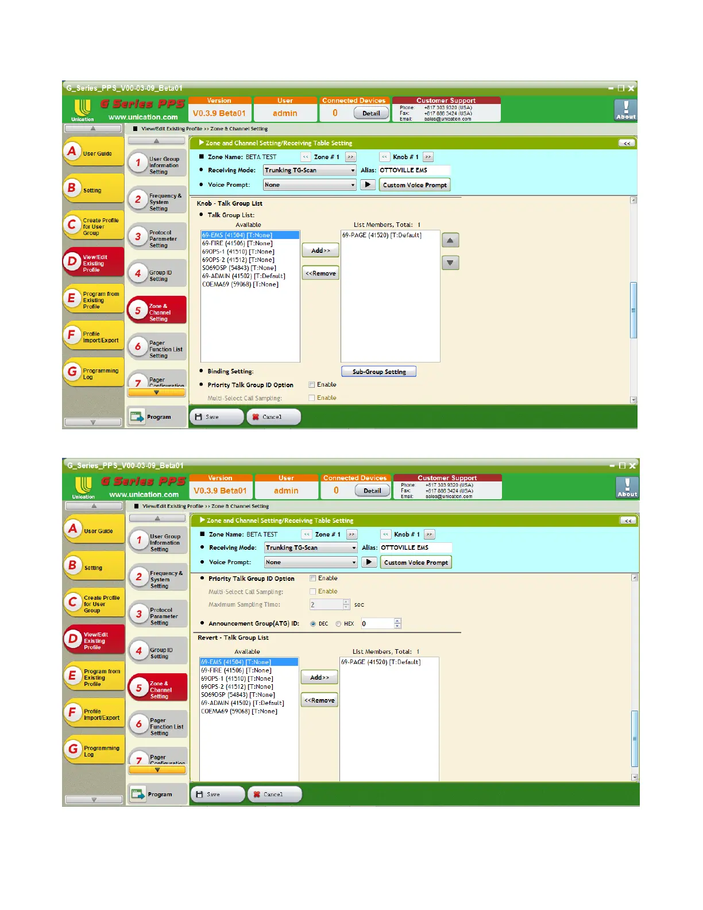The image size is (703, 910).
Task: Click Detail button in top window
Action: pos(371,113)
